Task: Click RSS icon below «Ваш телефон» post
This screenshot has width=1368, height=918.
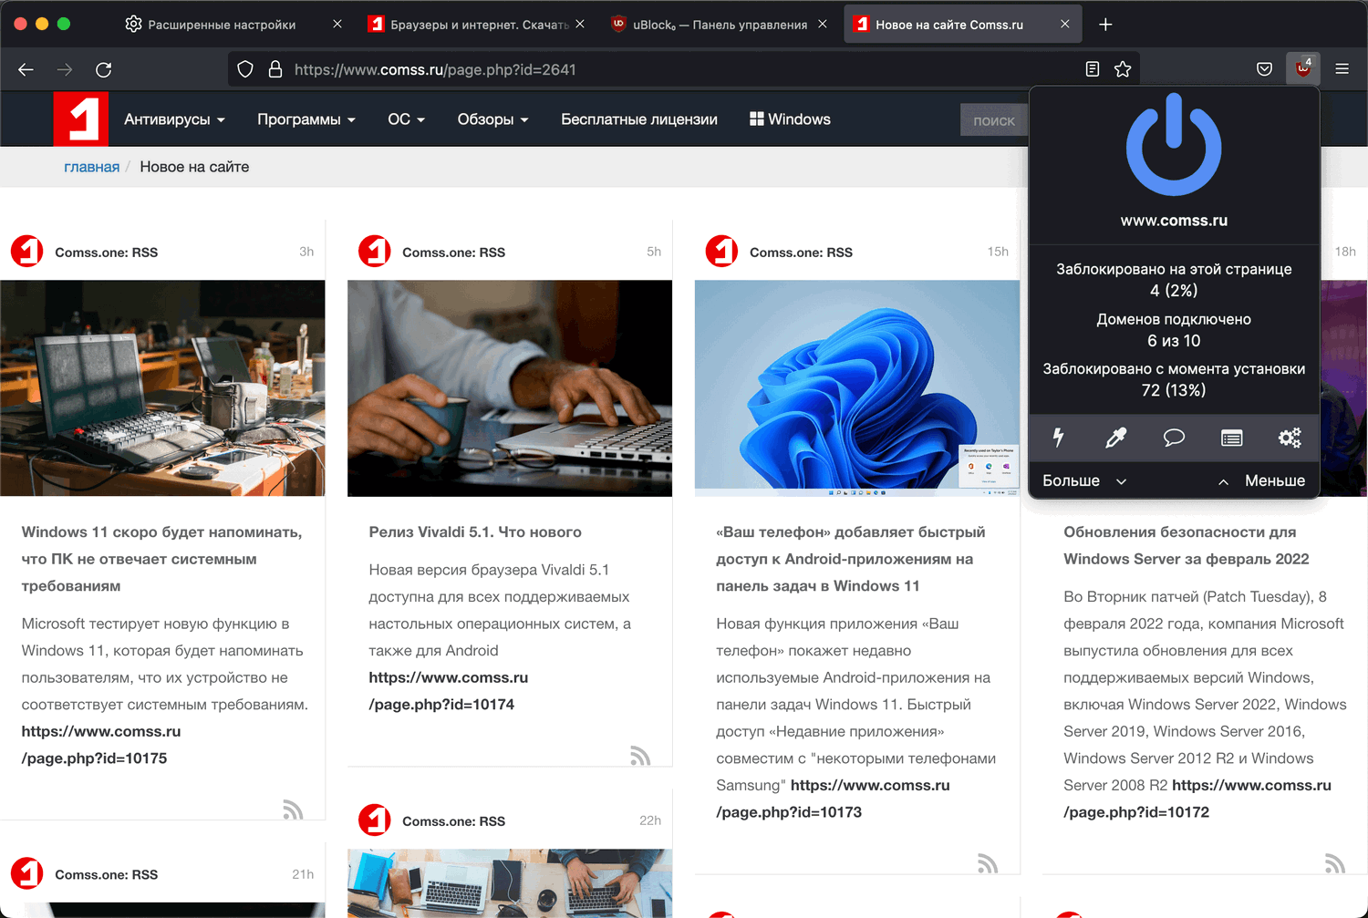Action: (988, 863)
